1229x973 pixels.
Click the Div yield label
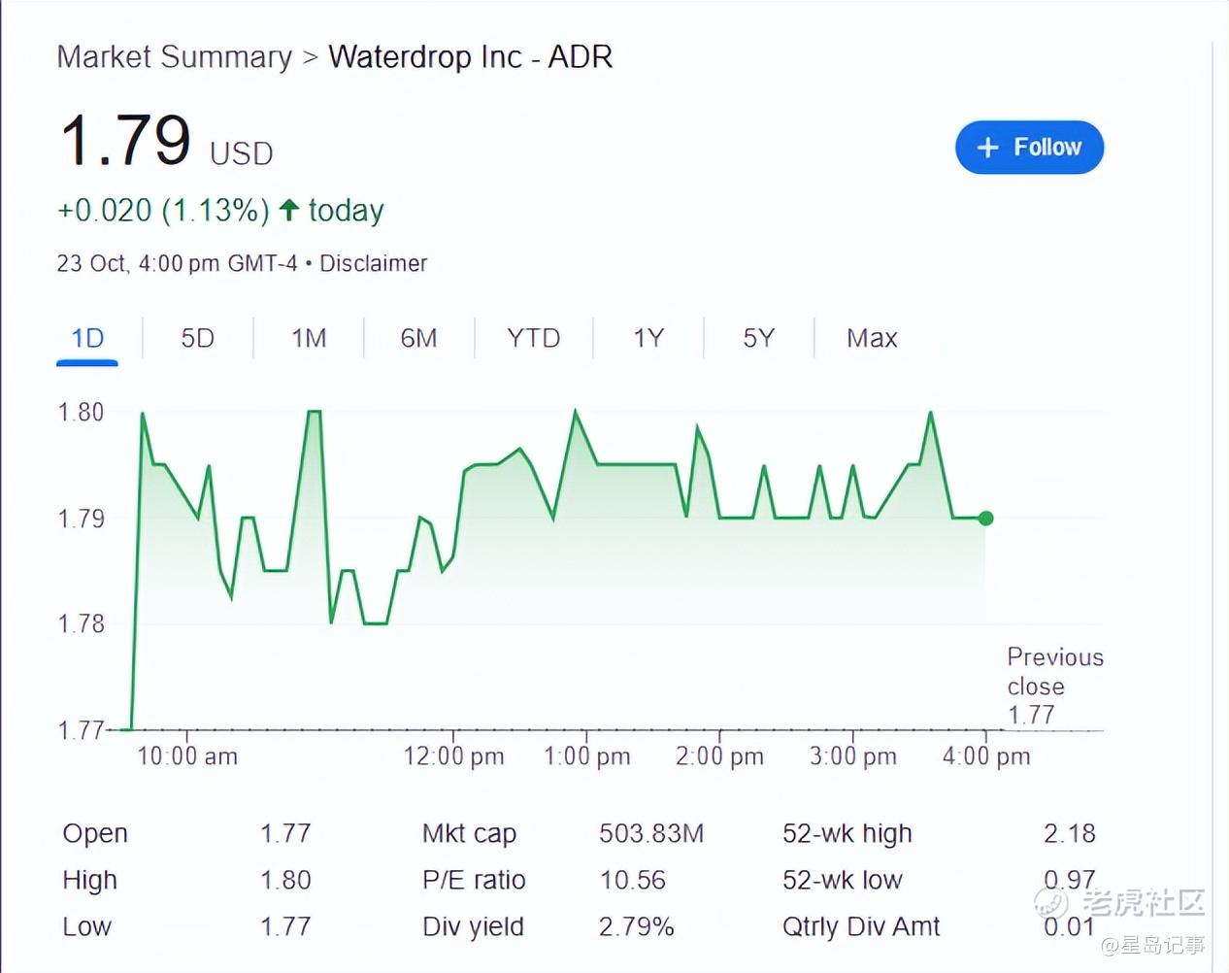473,926
